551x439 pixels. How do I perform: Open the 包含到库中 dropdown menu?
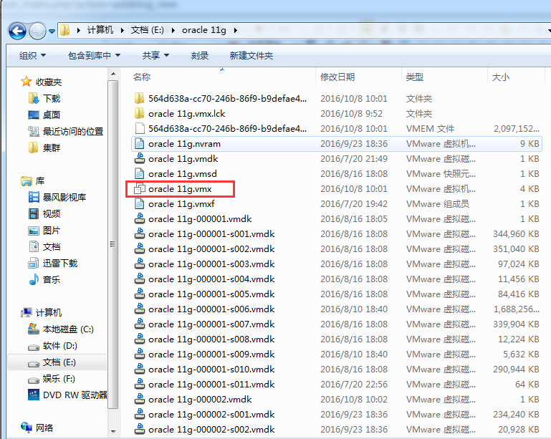click(94, 55)
